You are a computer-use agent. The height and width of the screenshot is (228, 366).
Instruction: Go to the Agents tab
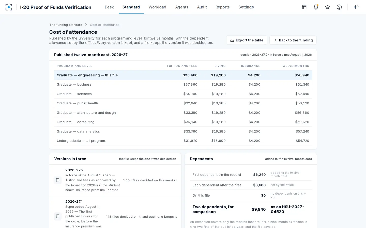click(182, 7)
